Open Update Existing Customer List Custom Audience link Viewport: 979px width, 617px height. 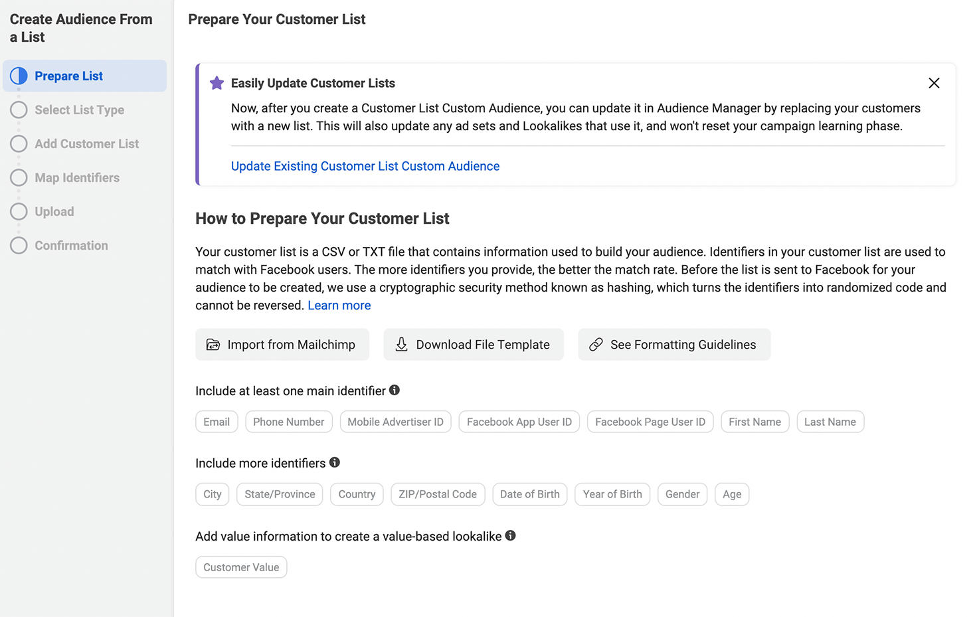click(365, 166)
